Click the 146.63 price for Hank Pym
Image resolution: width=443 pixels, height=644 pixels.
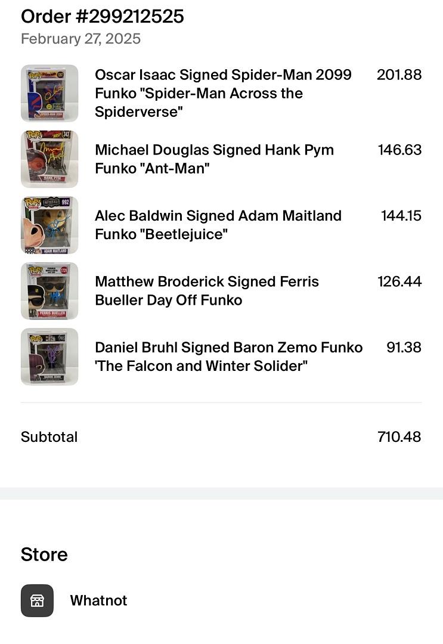(x=399, y=150)
